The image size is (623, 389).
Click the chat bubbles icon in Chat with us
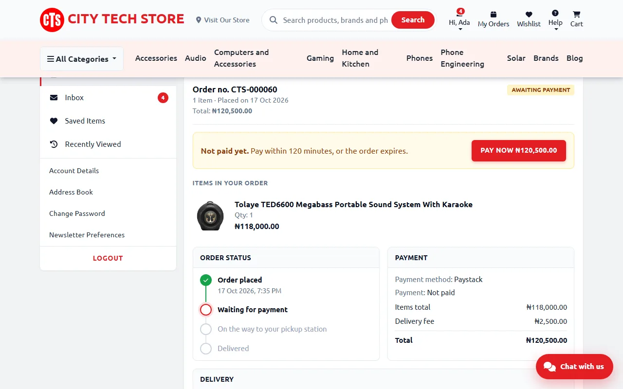coord(550,367)
